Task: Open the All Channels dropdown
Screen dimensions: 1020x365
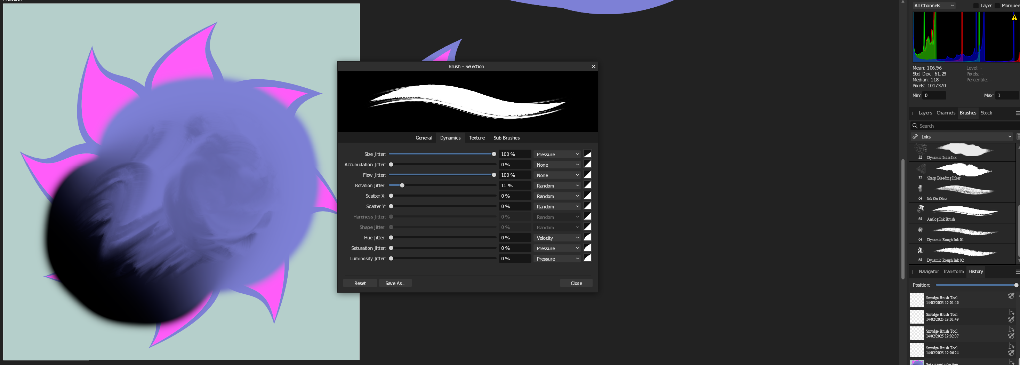Action: pyautogui.click(x=934, y=6)
